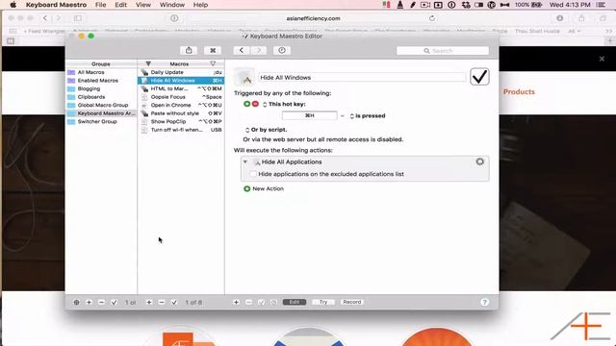Open the Edit menu

[x=120, y=5]
